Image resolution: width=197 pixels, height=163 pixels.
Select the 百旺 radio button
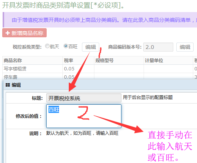66,46
